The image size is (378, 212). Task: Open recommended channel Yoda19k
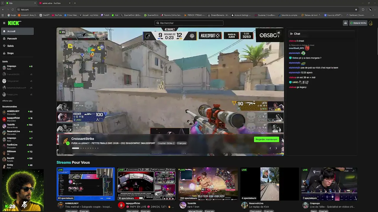17,126
